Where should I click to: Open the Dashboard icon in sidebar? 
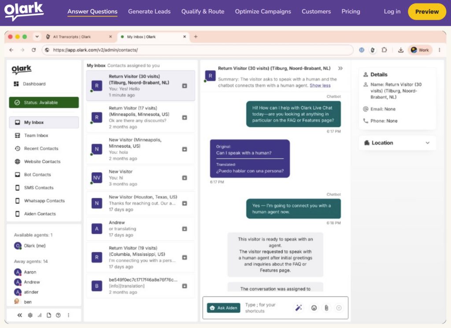tap(16, 84)
